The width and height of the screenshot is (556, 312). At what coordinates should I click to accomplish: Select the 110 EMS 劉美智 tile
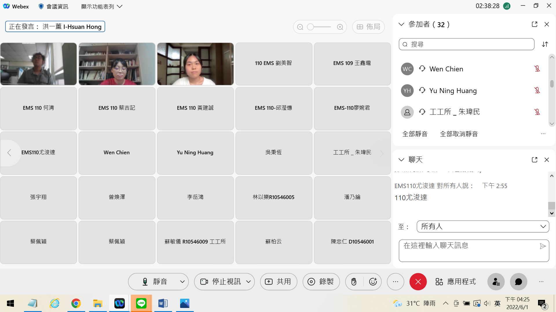point(274,64)
